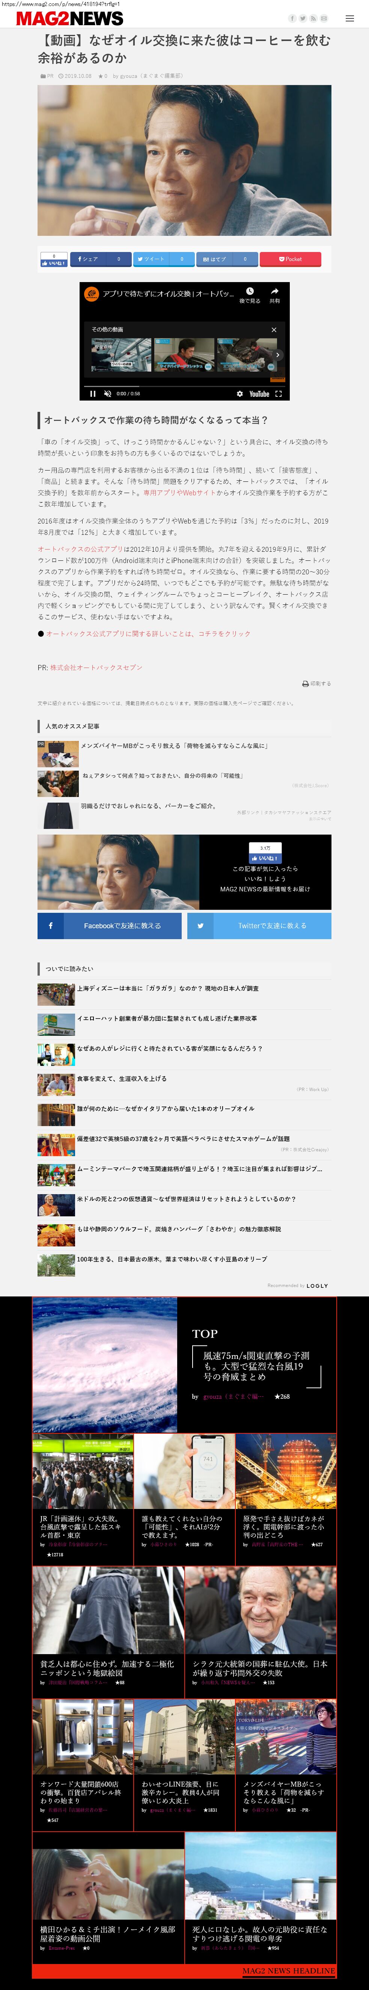Open the 100年生きる、日本最古の原木 article
This screenshot has width=369, height=1990.
(172, 1259)
